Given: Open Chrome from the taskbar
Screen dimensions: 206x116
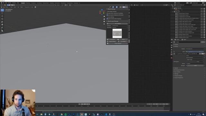Looking at the screenshot, I should 61,114.
